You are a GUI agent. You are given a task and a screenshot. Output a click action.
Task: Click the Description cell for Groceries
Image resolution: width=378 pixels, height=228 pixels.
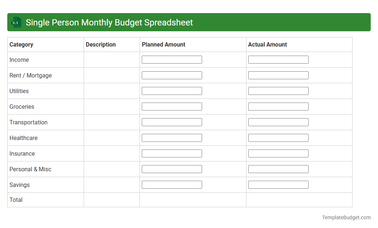111,106
